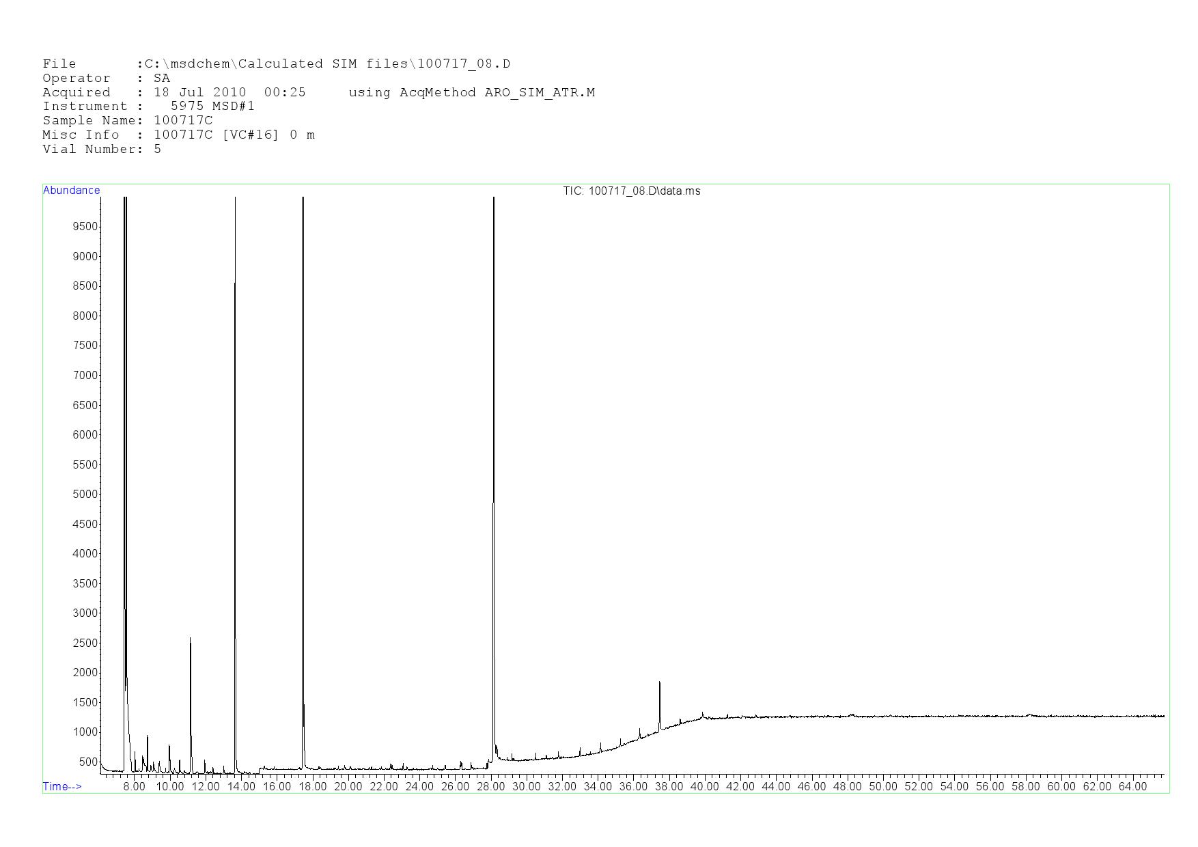Image resolution: width=1198 pixels, height=847 pixels.
Task: Click the blue Time--> axis label
Action: (62, 786)
